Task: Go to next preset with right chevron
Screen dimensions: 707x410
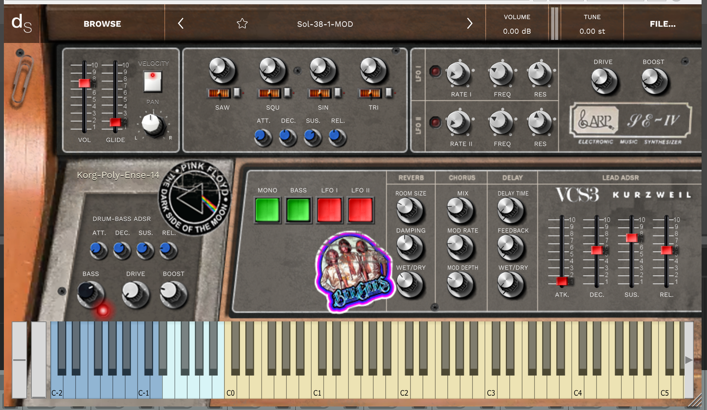Action: point(469,24)
